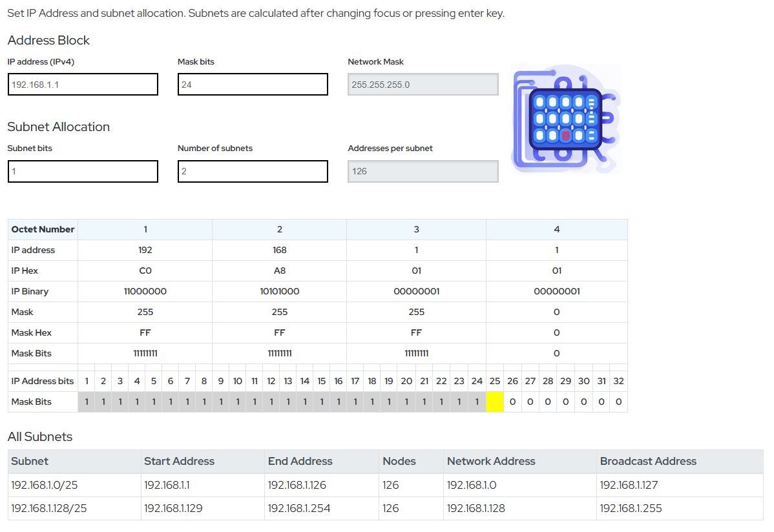Screen dimensions: 774x532
Task: Click the Address Block heading
Action: [48, 41]
